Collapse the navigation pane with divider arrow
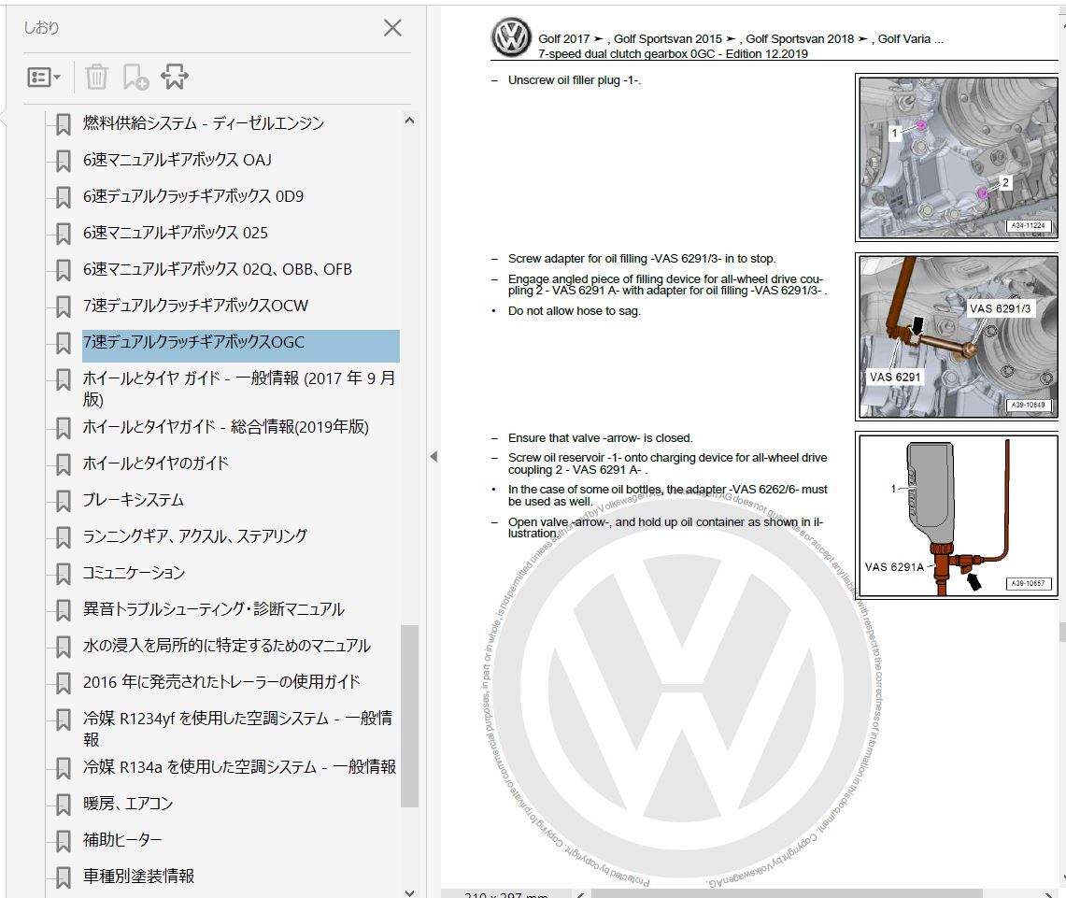Screen dimensions: 1066x898 pyautogui.click(x=434, y=457)
